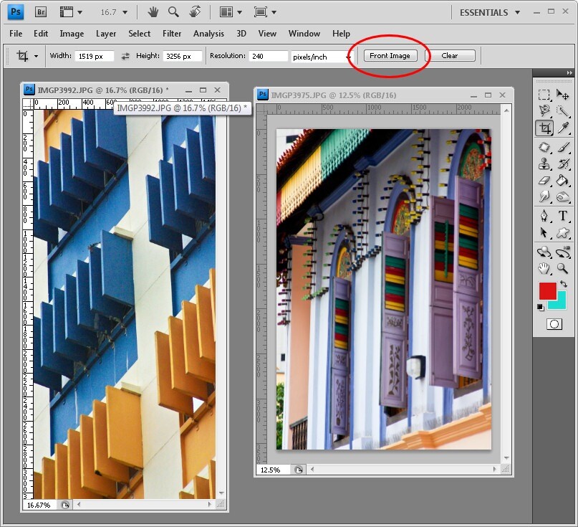The height and width of the screenshot is (527, 578).
Task: Choose the Clone Stamp tool
Action: (544, 163)
